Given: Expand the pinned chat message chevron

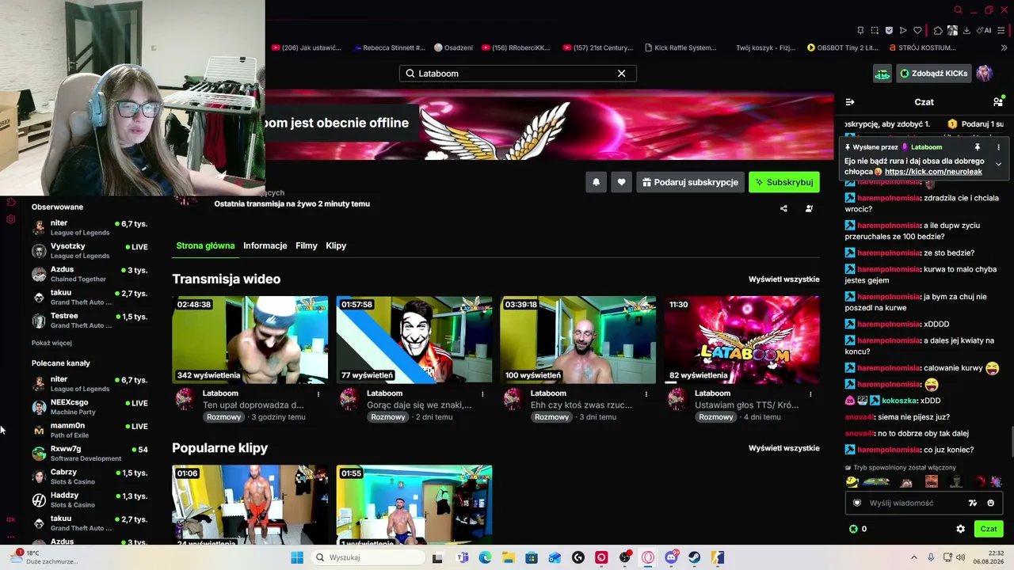Looking at the screenshot, I should [998, 164].
